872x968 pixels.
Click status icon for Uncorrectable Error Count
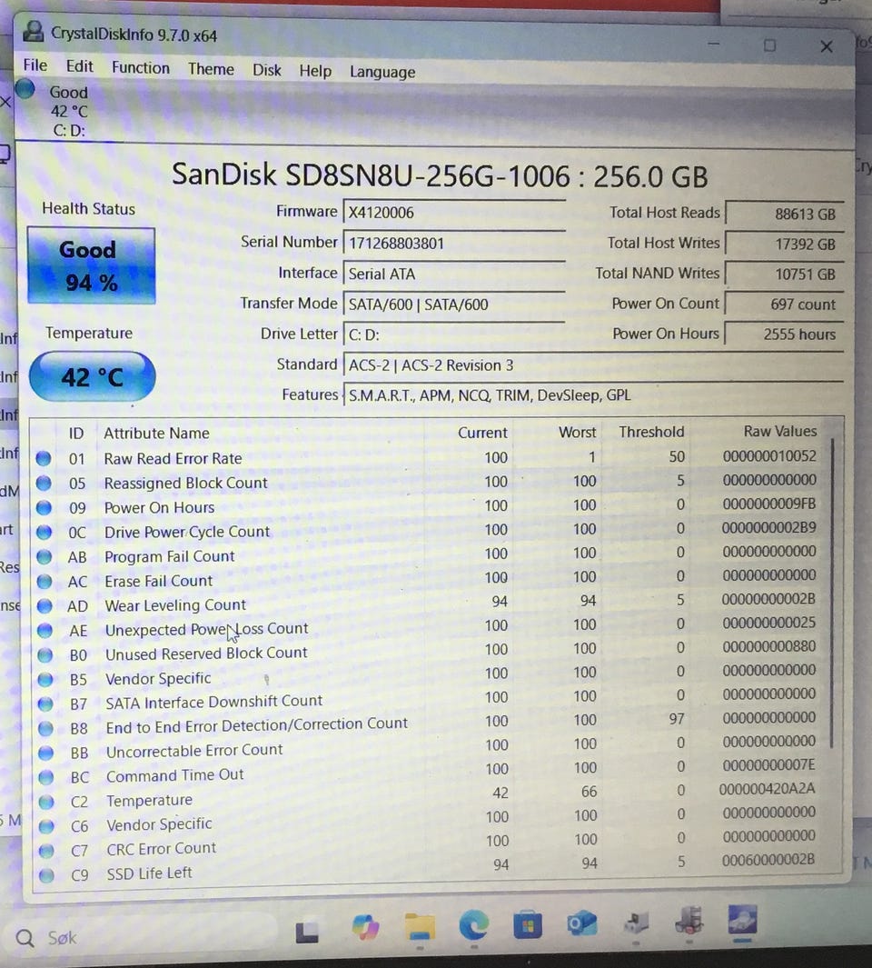(45, 753)
